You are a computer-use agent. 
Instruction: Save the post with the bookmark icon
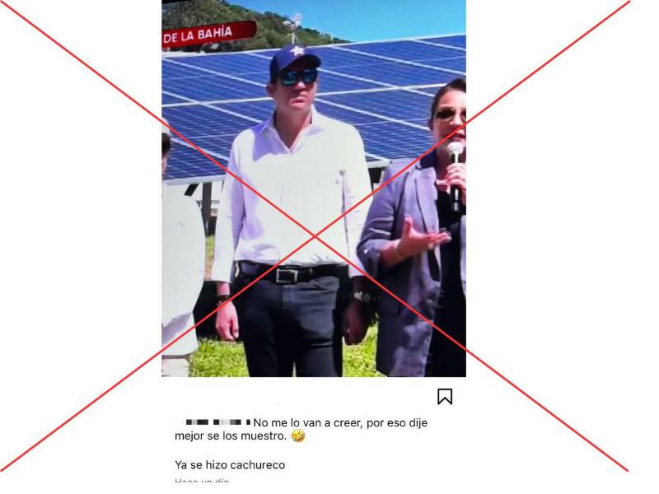pyautogui.click(x=445, y=397)
